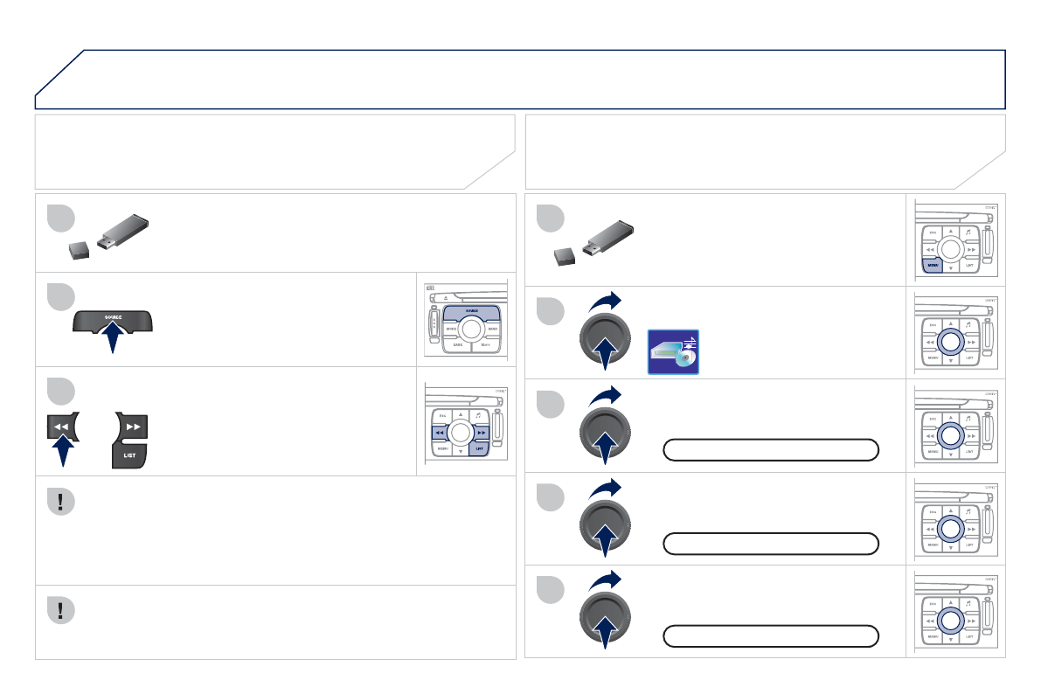Screen dimensions: 1041x694
Task: Click the large dark fast-forward button
Action: (x=133, y=427)
